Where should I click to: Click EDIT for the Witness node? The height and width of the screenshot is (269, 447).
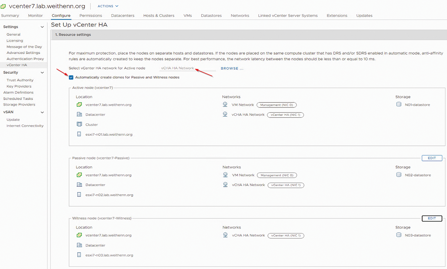pyautogui.click(x=432, y=218)
